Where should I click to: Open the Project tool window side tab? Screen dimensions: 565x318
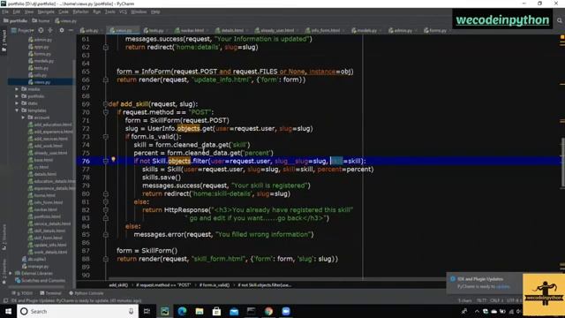click(4, 41)
